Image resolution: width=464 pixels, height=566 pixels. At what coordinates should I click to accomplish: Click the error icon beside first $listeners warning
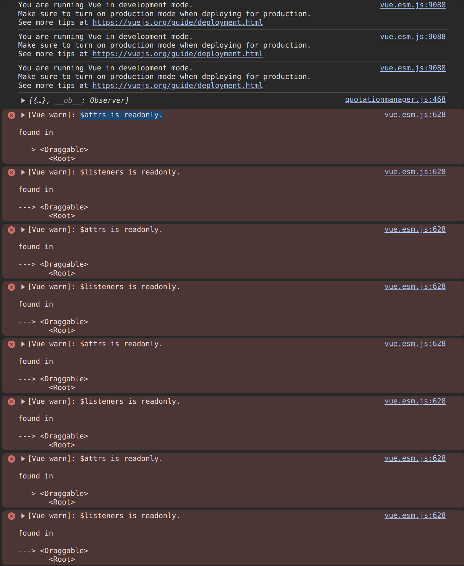[x=12, y=172]
